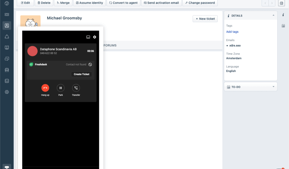289x169 pixels.
Task: Minimize the softphone widget window icon
Action: click(x=88, y=37)
